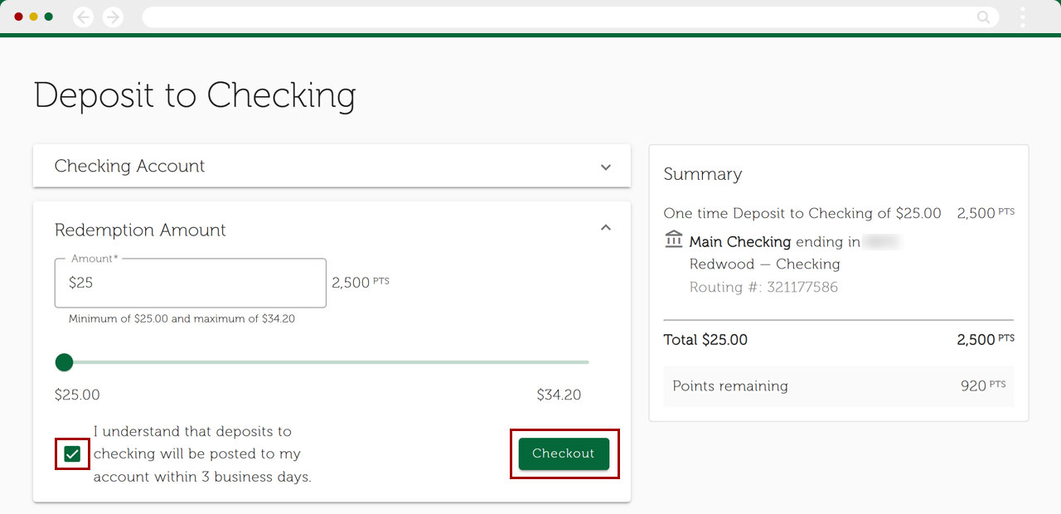
Task: Click the browser forward arrow button
Action: pos(114,17)
